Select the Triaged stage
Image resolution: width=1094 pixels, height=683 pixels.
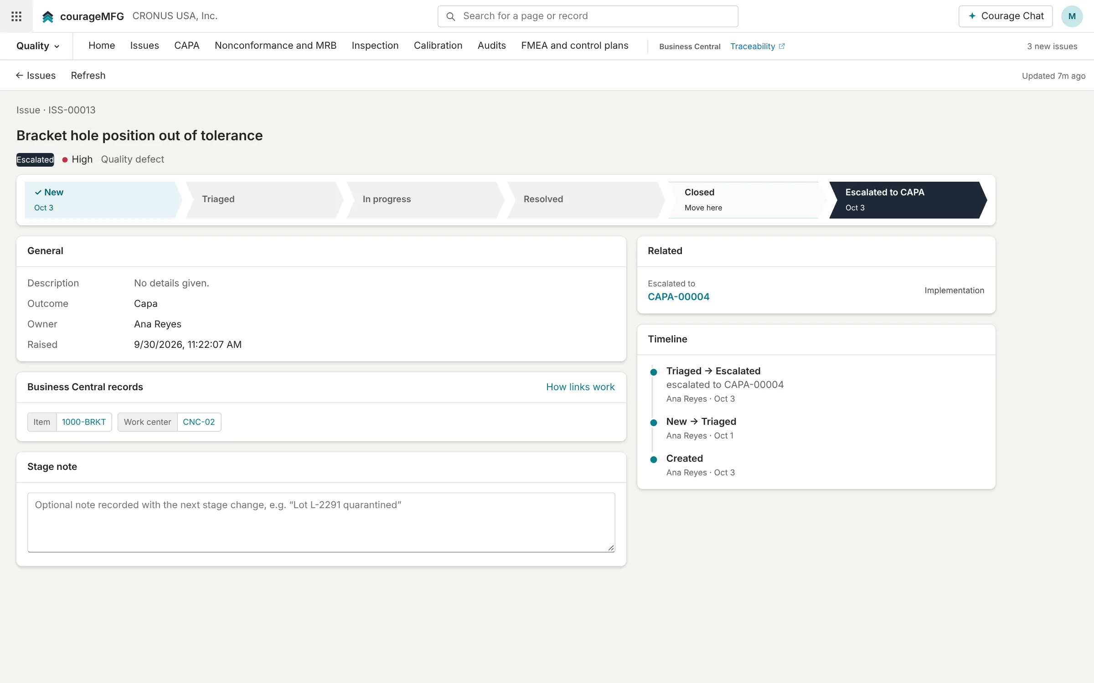pos(263,200)
